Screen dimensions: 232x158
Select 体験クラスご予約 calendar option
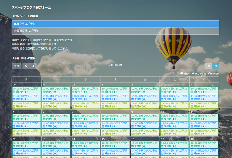tap(115, 24)
